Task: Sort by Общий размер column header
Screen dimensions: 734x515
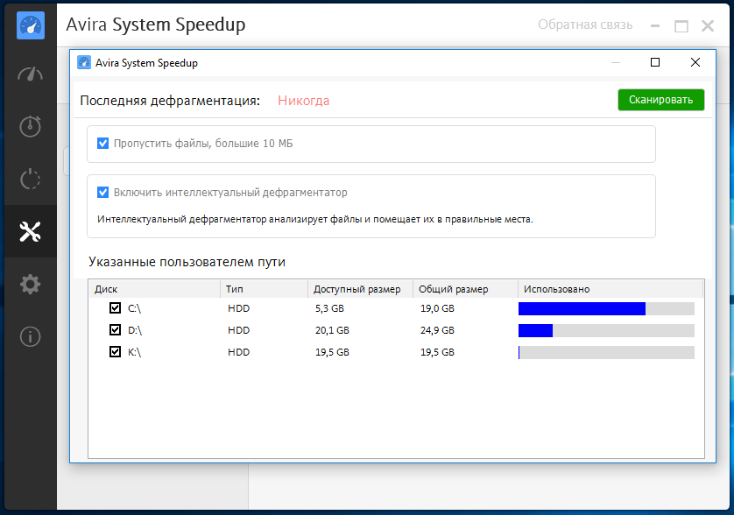Action: coord(465,289)
